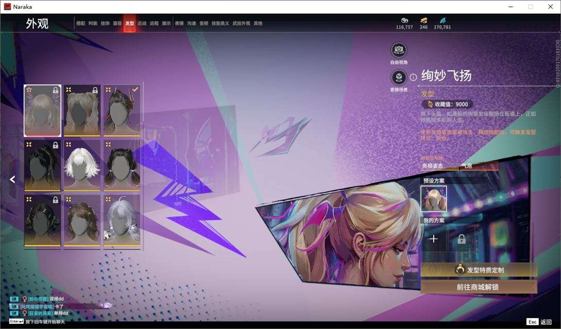The width and height of the screenshot is (561, 329).
Task: Select the locked black ornate hairstyle bottom row
Action: click(x=43, y=221)
